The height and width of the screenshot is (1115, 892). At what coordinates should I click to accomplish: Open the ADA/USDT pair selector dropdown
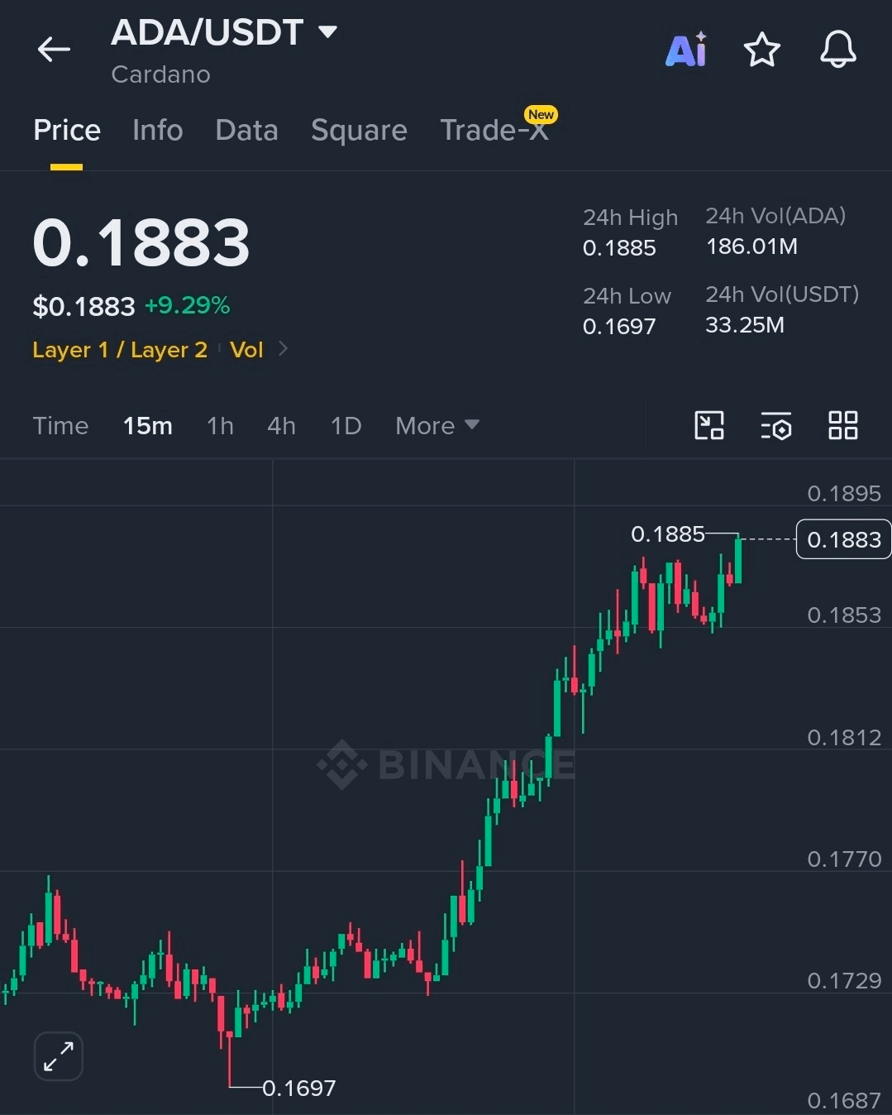pos(224,32)
